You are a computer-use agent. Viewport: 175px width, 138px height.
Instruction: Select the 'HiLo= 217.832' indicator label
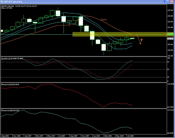pos(7,8)
